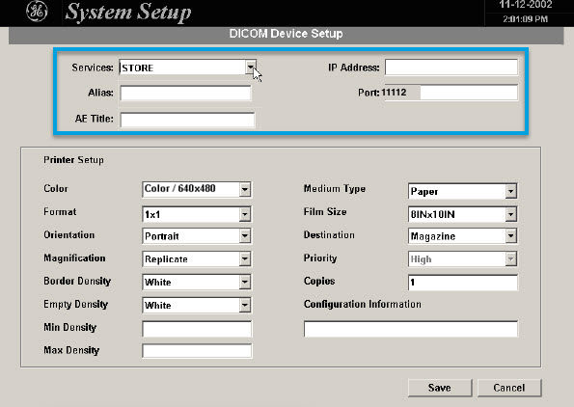Click the Cancel button
This screenshot has height=407, width=574.
click(x=508, y=388)
